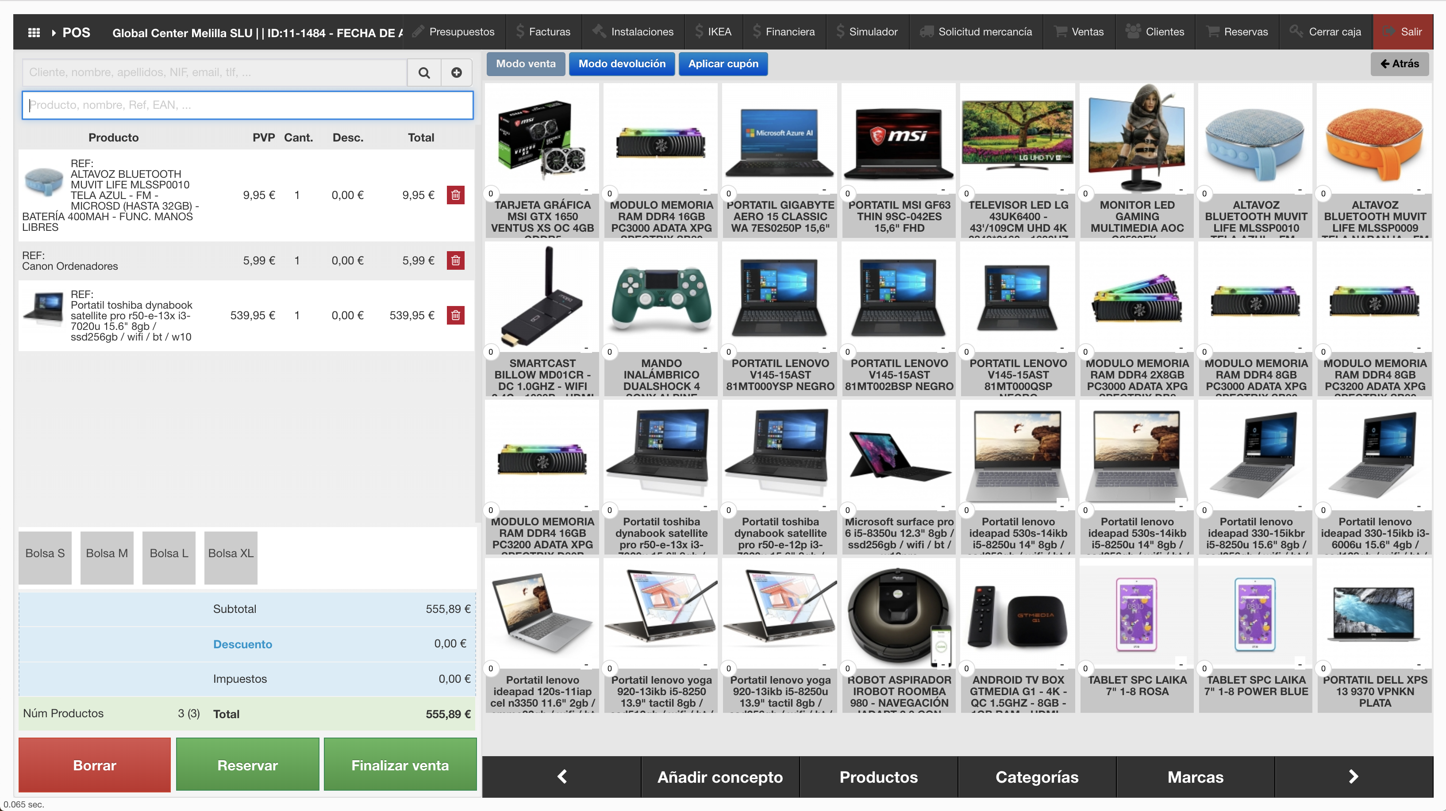
Task: Add Bolsa S to the sale
Action: point(45,558)
